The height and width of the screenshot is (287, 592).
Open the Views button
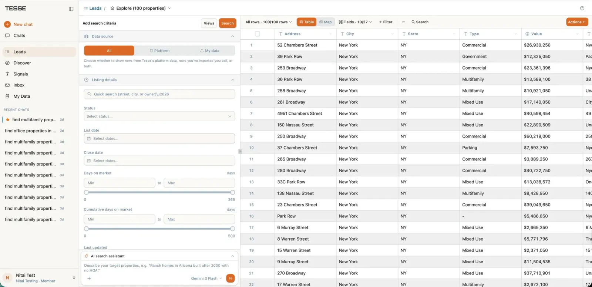(209, 23)
